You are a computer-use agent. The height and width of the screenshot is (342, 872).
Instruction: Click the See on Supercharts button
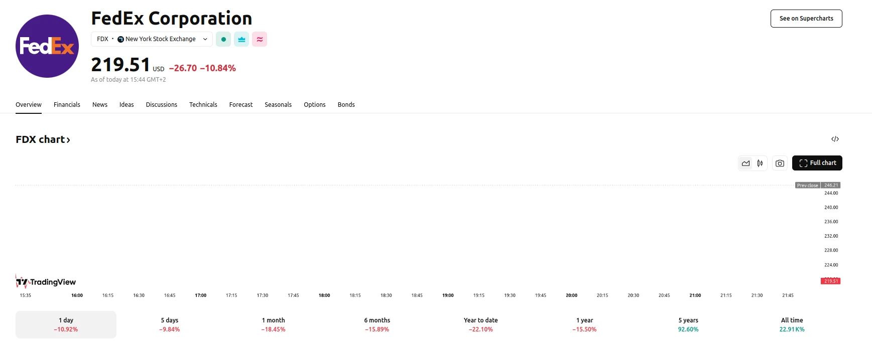(806, 19)
